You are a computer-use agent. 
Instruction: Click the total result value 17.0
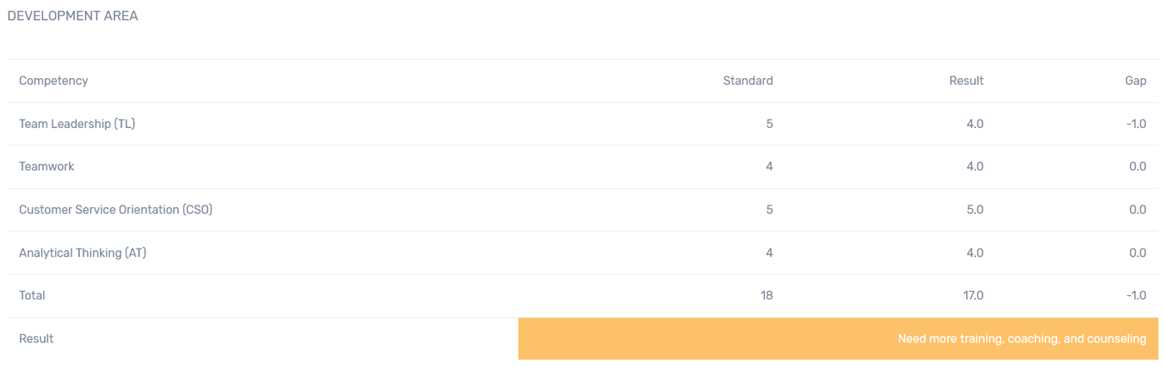(x=973, y=295)
